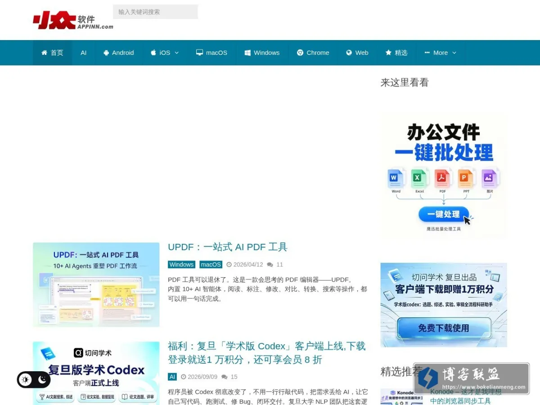Image resolution: width=540 pixels, height=405 pixels.
Task: Click the comments icon beside 15
Action: point(225,377)
